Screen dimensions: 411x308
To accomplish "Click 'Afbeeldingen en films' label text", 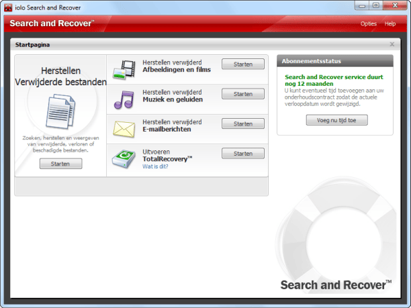I will (x=177, y=70).
